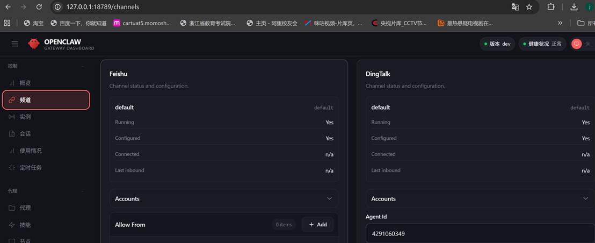Click Feishu Connected value n/a
Screen dimensions: 595x243
pos(329,154)
